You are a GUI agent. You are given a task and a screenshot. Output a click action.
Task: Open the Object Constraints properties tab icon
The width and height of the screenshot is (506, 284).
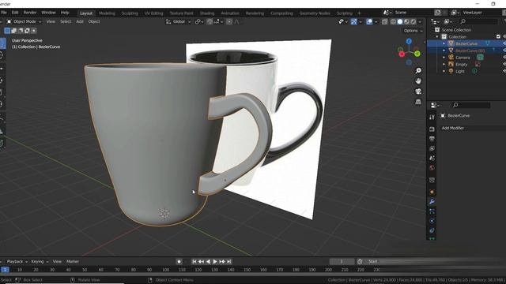[432, 230]
